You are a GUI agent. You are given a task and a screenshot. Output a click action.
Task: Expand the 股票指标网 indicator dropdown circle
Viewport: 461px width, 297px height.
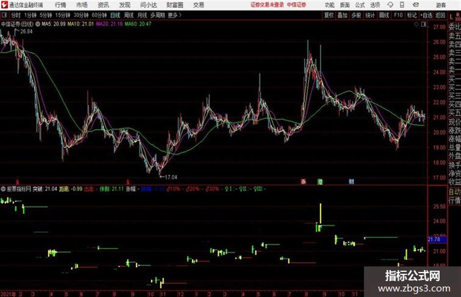(x=3, y=189)
